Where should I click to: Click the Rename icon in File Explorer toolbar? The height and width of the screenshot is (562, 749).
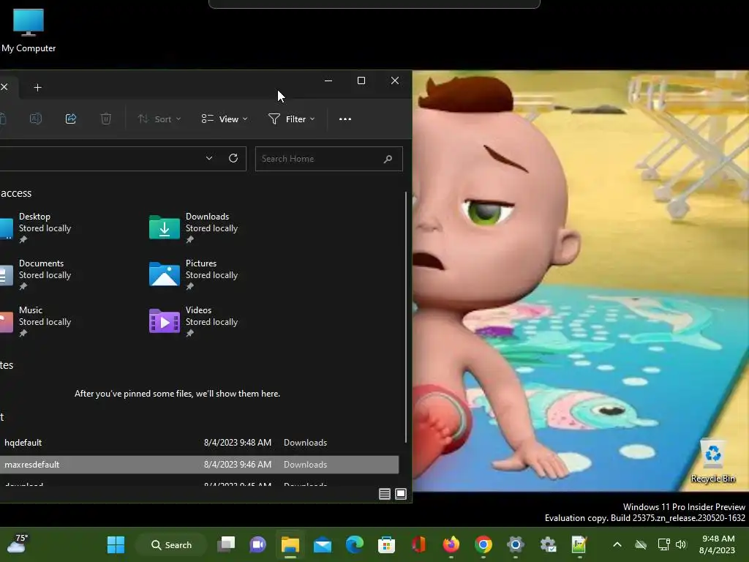pyautogui.click(x=36, y=119)
